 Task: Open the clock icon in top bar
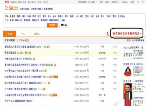coord(138,2)
